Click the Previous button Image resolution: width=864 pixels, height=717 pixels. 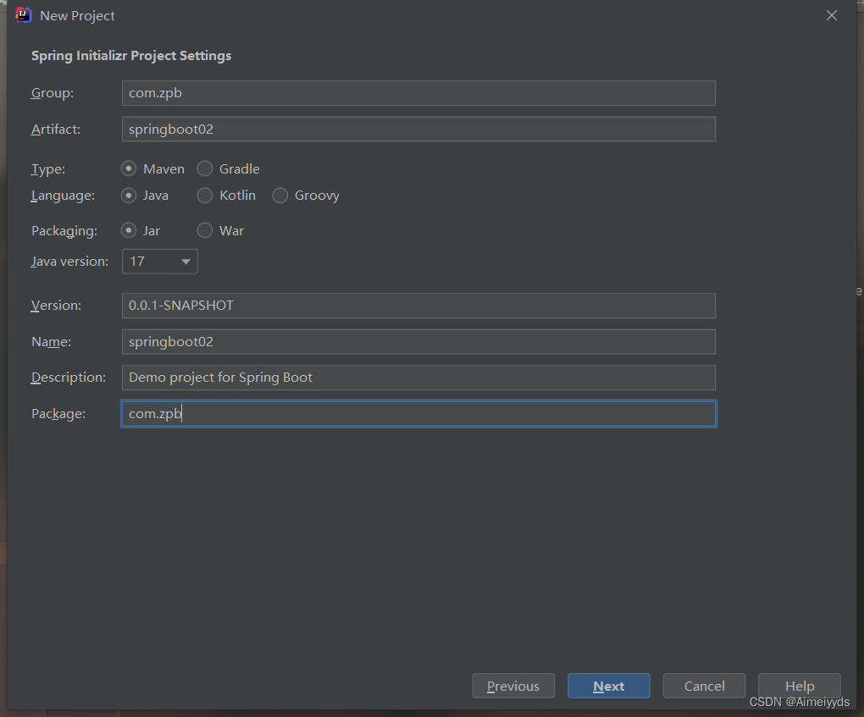click(513, 686)
